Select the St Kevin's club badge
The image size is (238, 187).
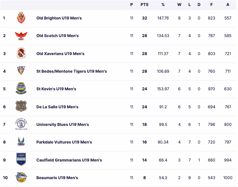21,88
